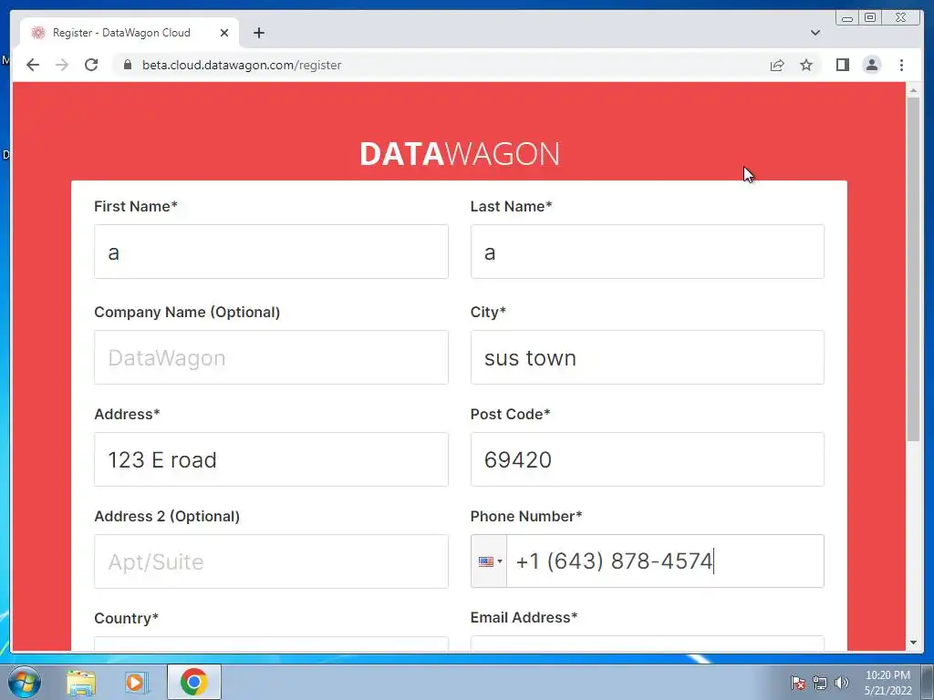Restore down the Chrome window
The height and width of the screenshot is (700, 934).
[x=869, y=18]
